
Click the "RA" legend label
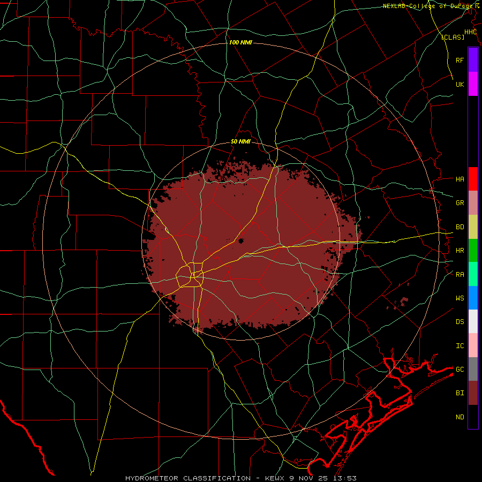[x=460, y=275]
